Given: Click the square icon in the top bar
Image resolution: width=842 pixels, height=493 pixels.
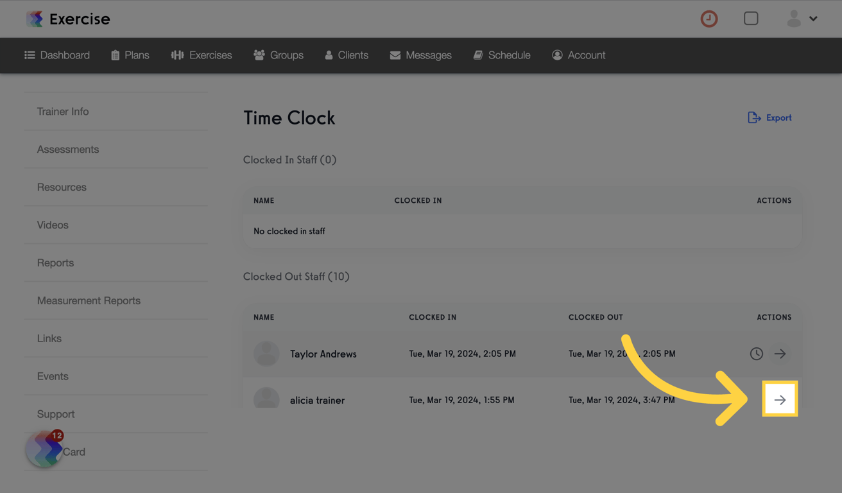Looking at the screenshot, I should (x=751, y=18).
